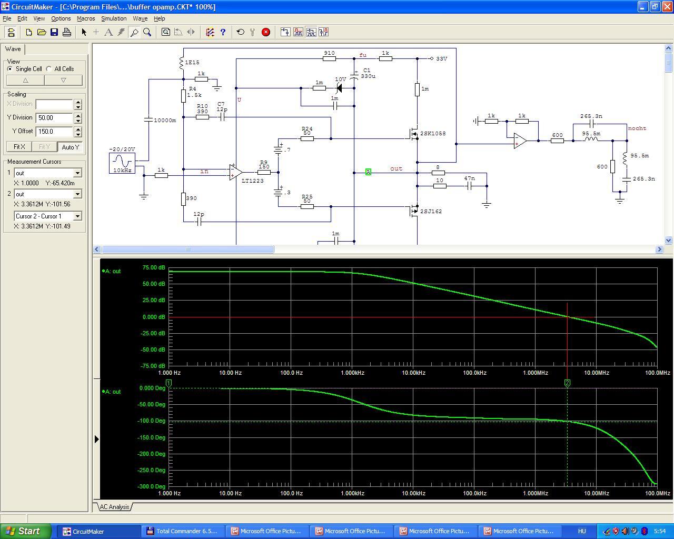Screen dimensions: 674x539
Task: Select the text tool letter A
Action: tap(108, 32)
